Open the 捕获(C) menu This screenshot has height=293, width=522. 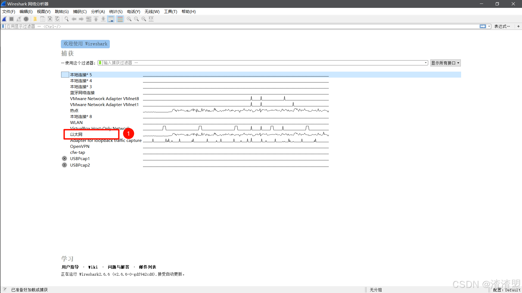click(x=80, y=11)
